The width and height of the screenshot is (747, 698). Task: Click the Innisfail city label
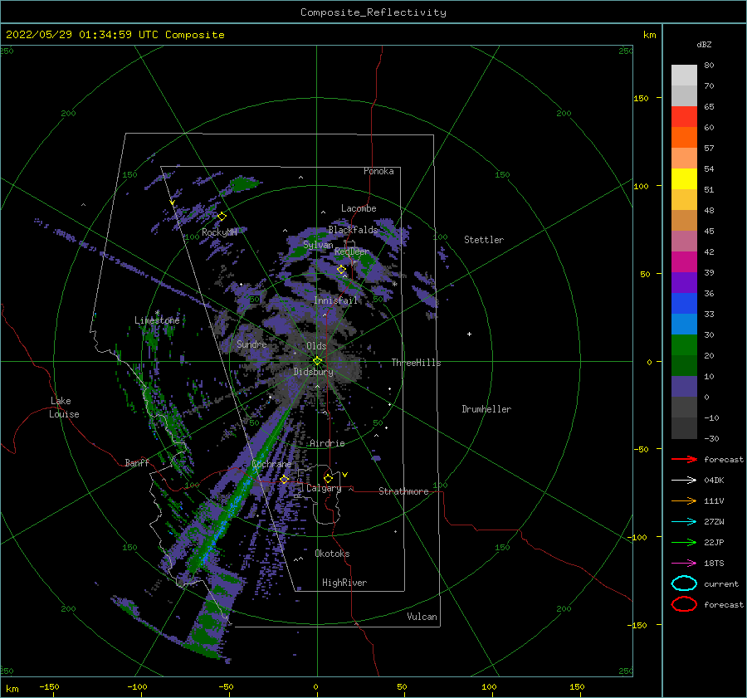pyautogui.click(x=335, y=300)
